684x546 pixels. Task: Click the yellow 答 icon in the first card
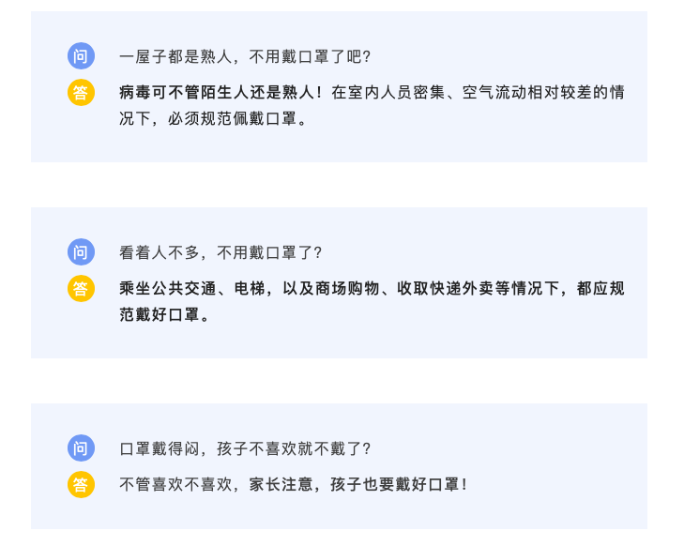[81, 93]
